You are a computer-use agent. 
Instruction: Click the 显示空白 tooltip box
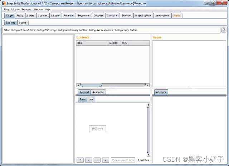(98, 129)
